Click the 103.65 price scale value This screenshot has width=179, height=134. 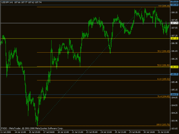click(174, 129)
